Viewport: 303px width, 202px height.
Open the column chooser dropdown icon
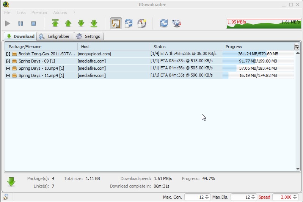point(297,47)
